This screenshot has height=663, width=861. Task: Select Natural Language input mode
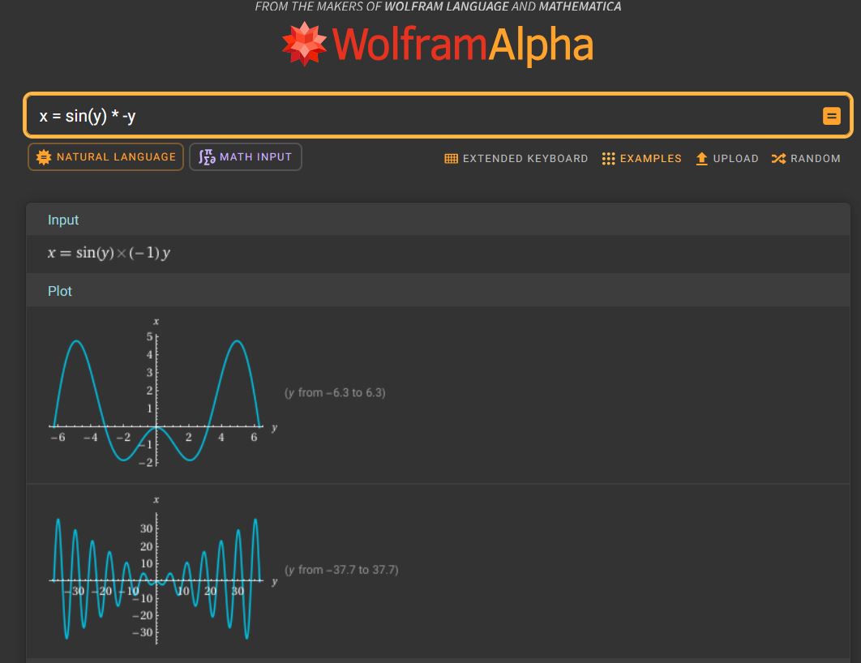click(x=105, y=157)
